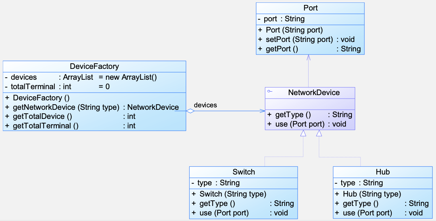Click the interface lollipop icon on NetworkDevice
This screenshot has height=221, width=436.
[270, 91]
